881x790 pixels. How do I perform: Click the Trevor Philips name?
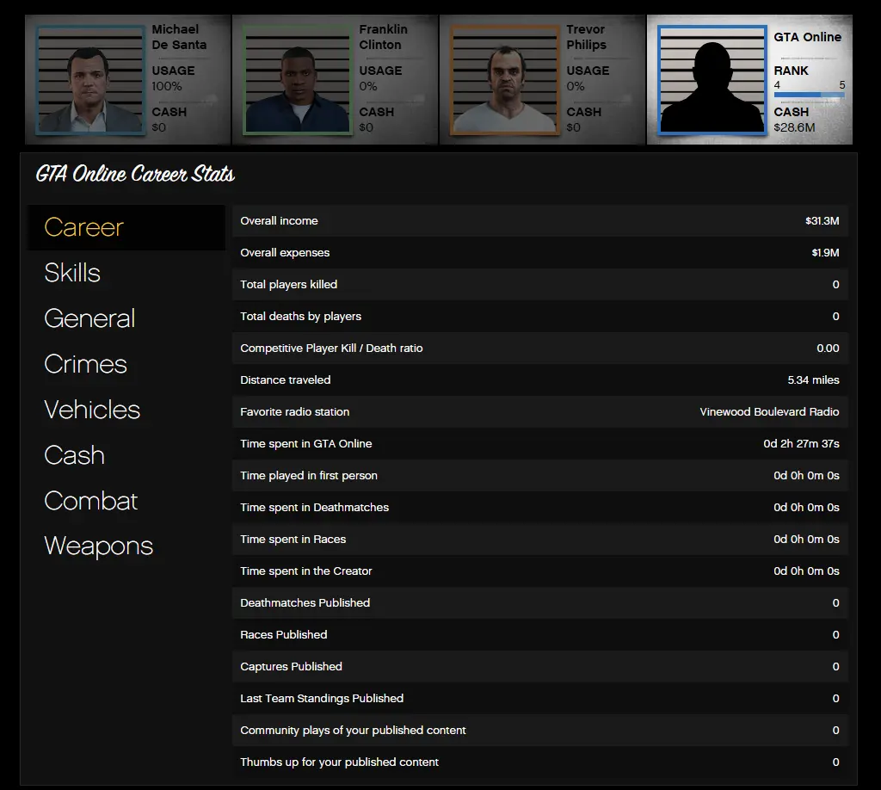pyautogui.click(x=586, y=37)
